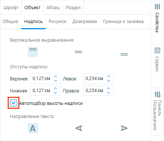Open the Надпись sub-tab
The height and width of the screenshot is (141, 164).
[33, 22]
